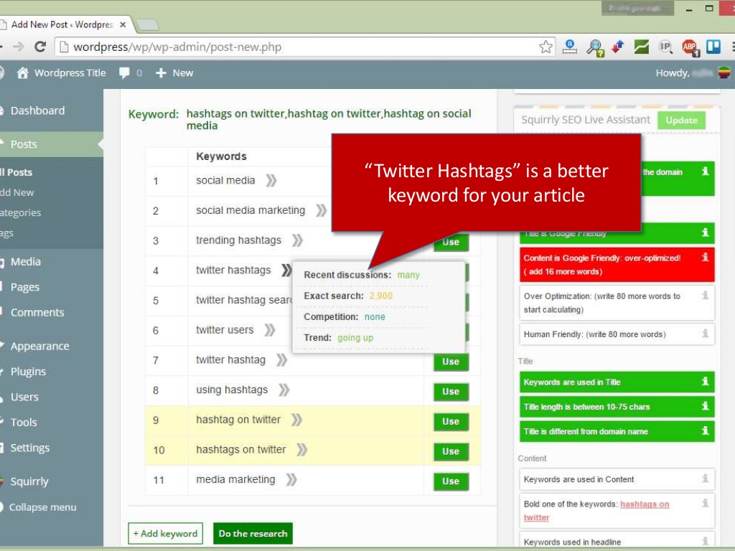Collapse the sidebar menu

click(42, 507)
